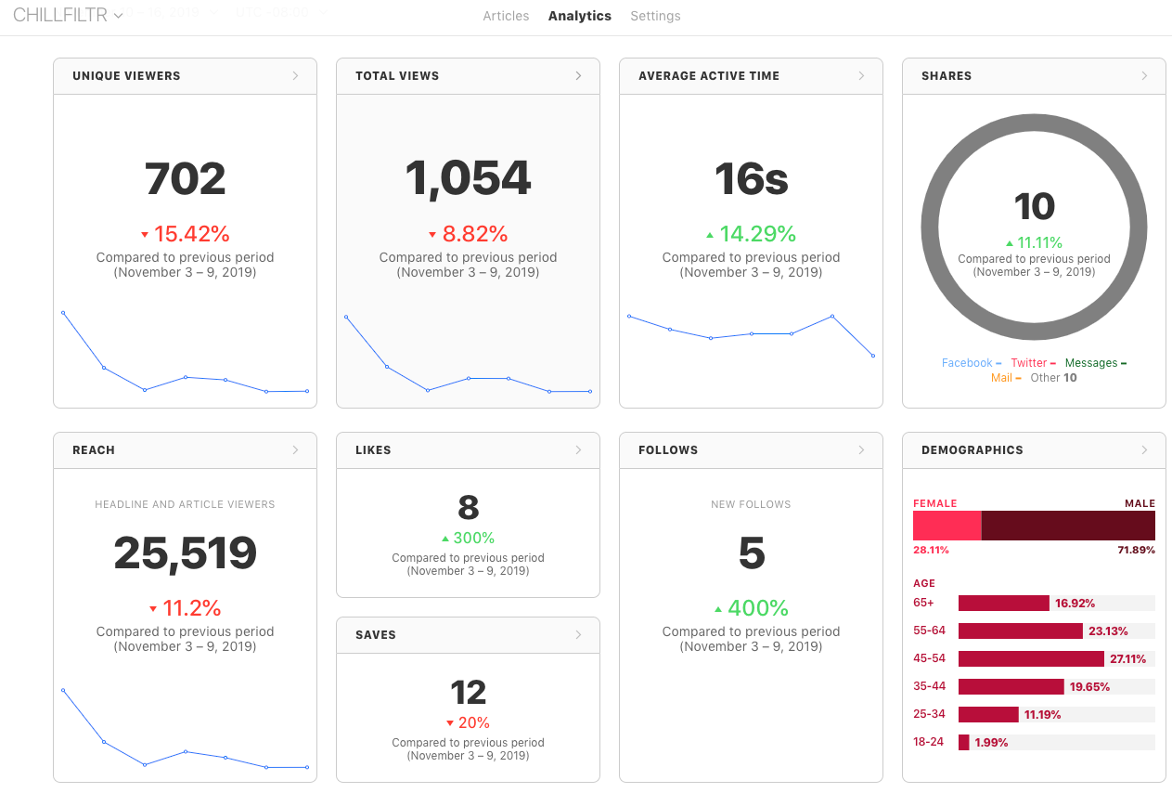The image size is (1172, 793).
Task: Click the Messages legend in Shares
Action: (x=1096, y=363)
